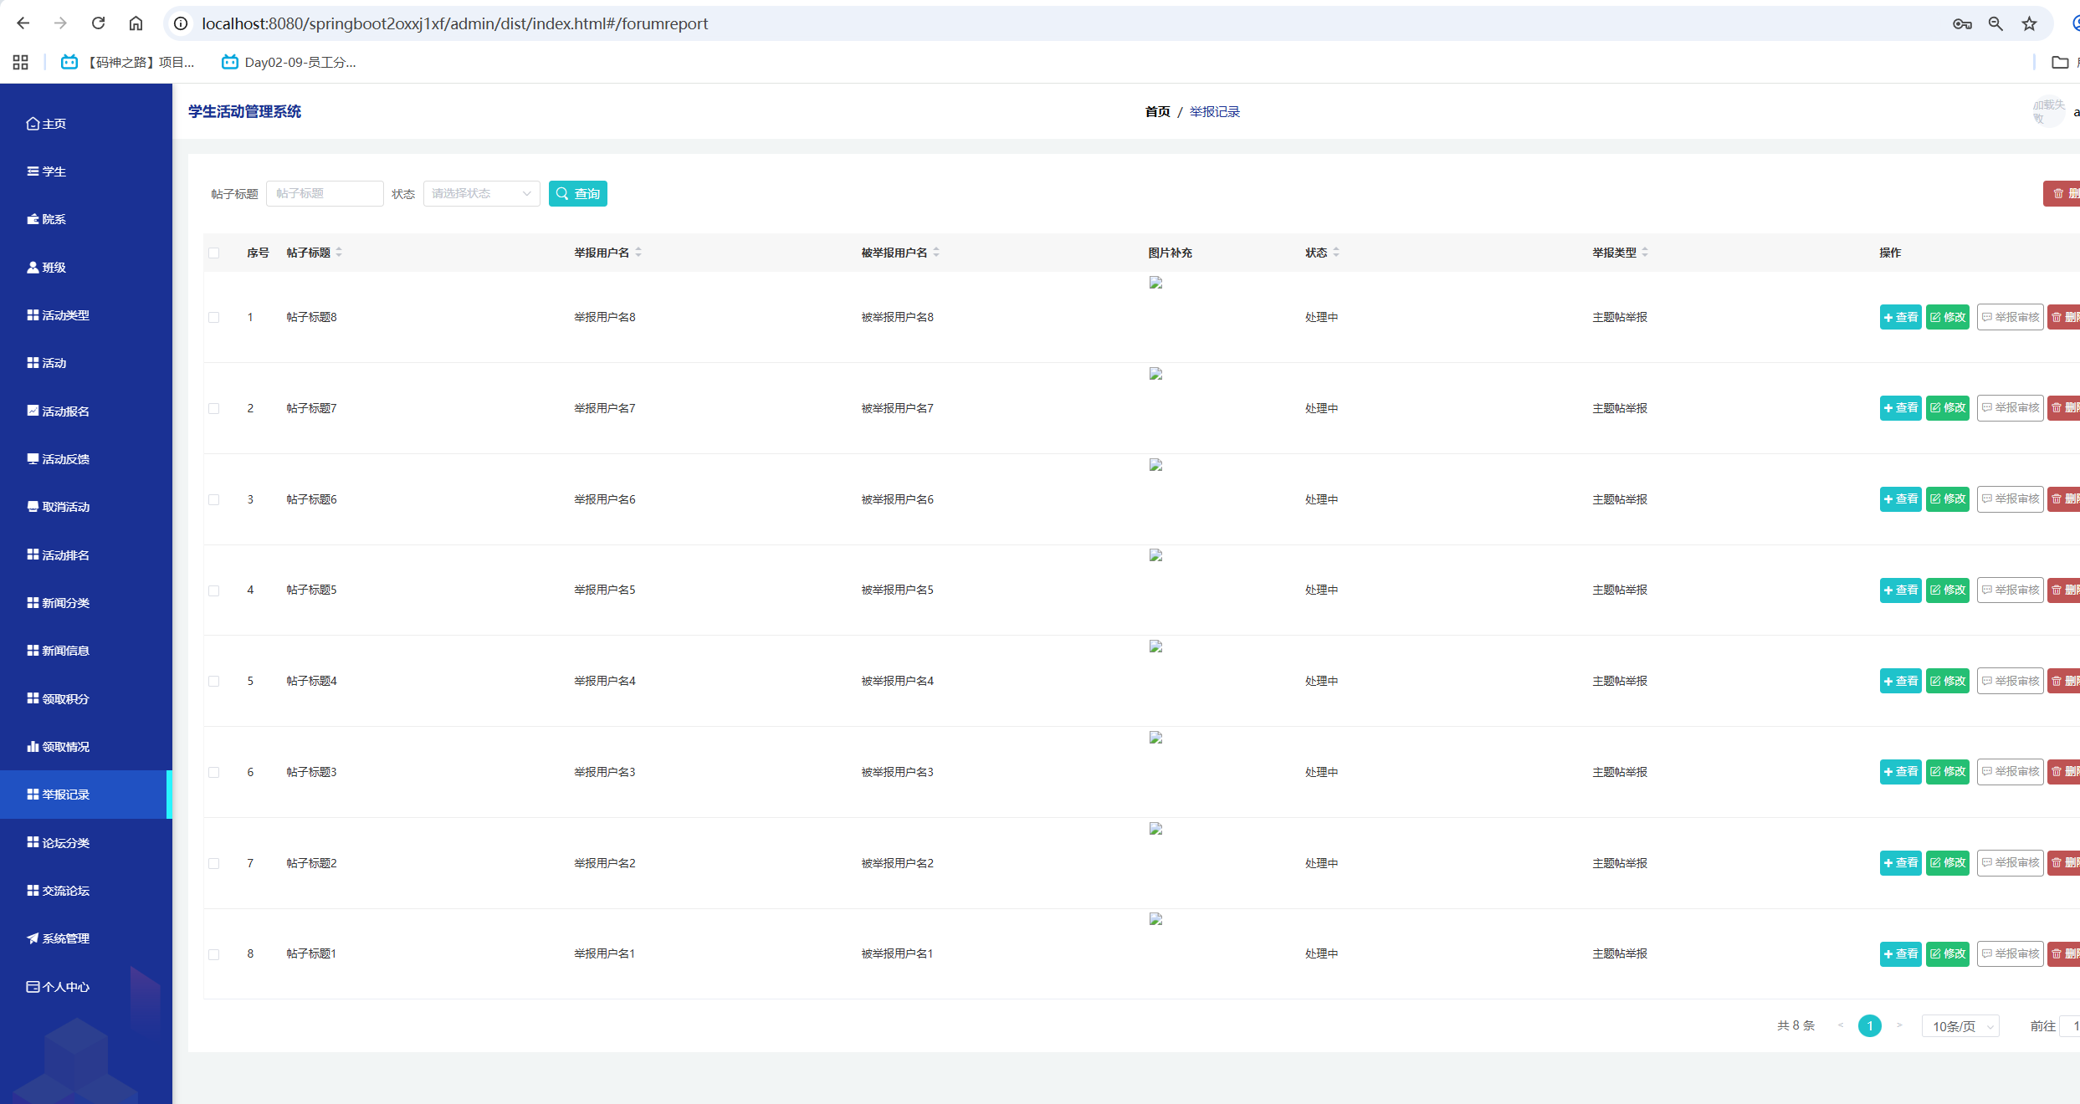Tick the select-all checkbox in table header
The width and height of the screenshot is (2080, 1104).
click(214, 253)
